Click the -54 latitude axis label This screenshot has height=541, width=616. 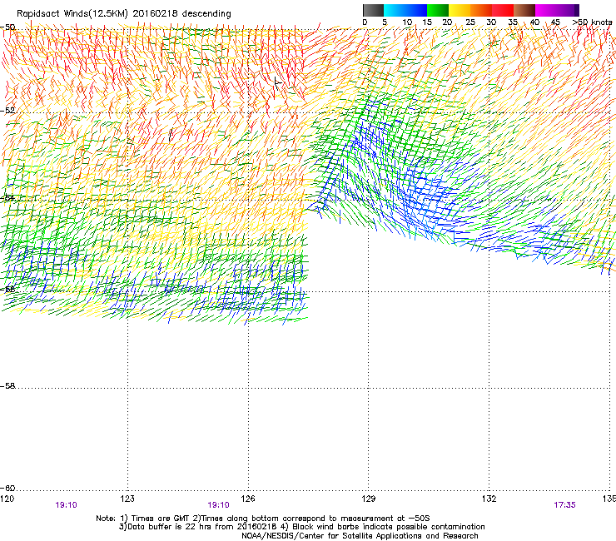pyautogui.click(x=7, y=197)
